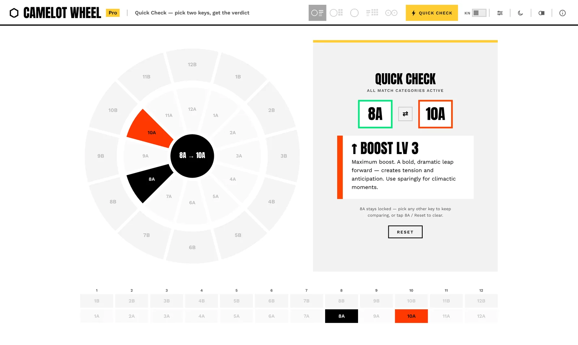This screenshot has height=345, width=578.
Task: Select the 8A key box in Quick Check
Action: (375, 114)
